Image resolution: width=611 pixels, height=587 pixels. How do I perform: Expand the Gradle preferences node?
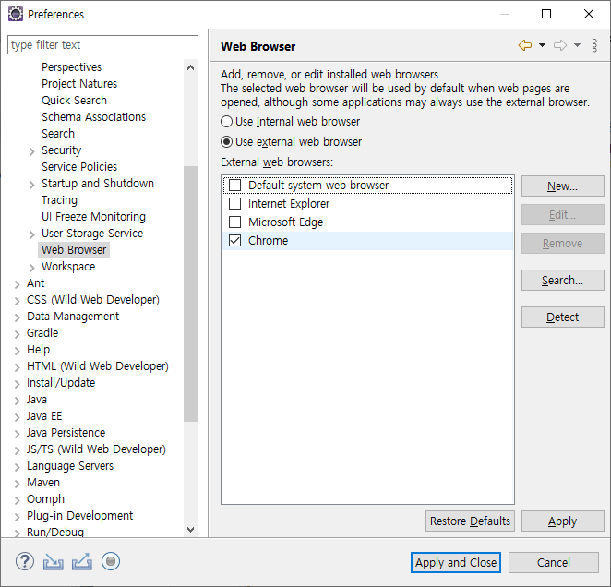coord(18,334)
